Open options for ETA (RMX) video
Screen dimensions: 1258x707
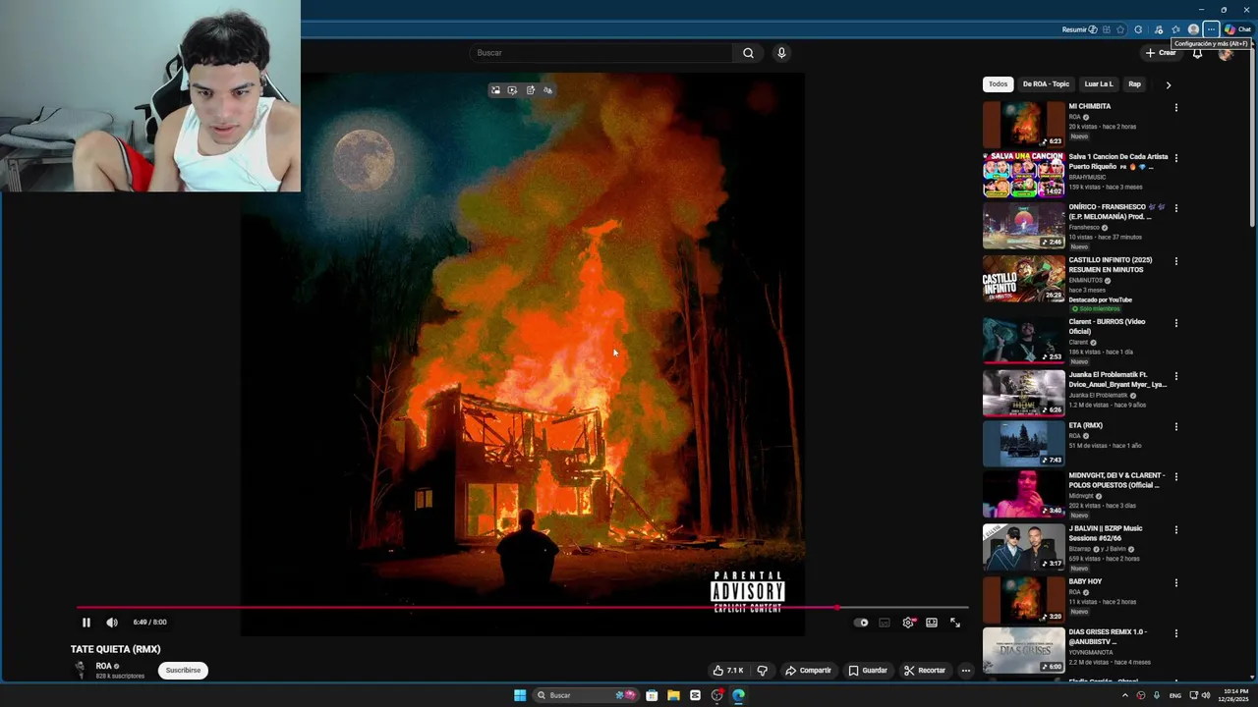1176,427
